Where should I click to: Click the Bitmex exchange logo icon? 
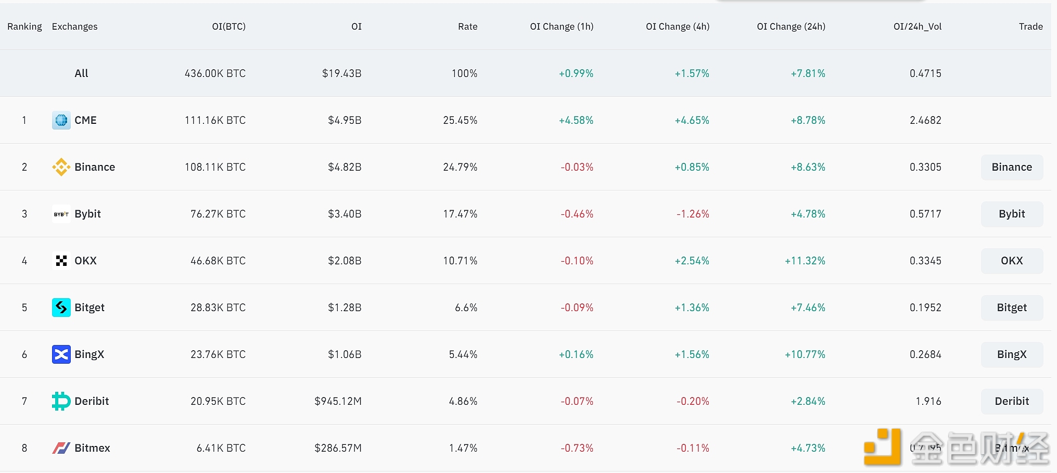tap(61, 448)
